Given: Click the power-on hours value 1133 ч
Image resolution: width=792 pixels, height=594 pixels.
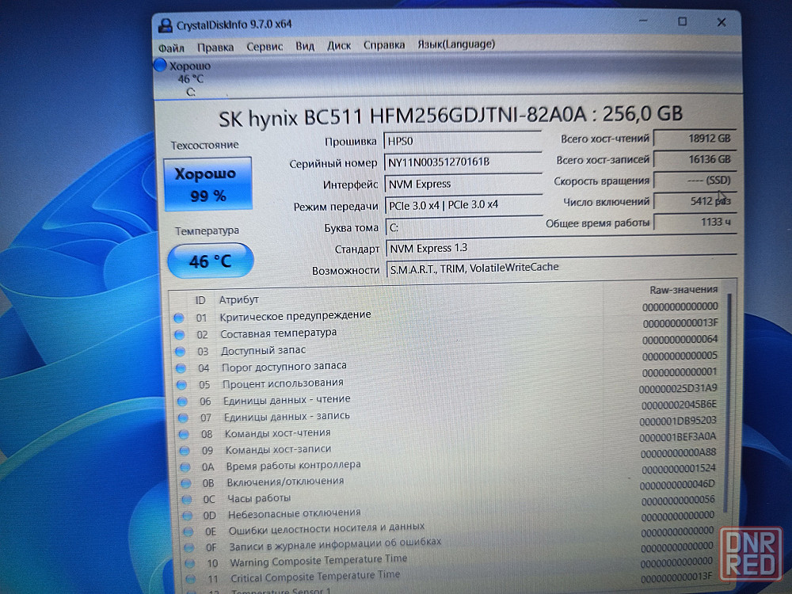Looking at the screenshot, I should click(695, 222).
